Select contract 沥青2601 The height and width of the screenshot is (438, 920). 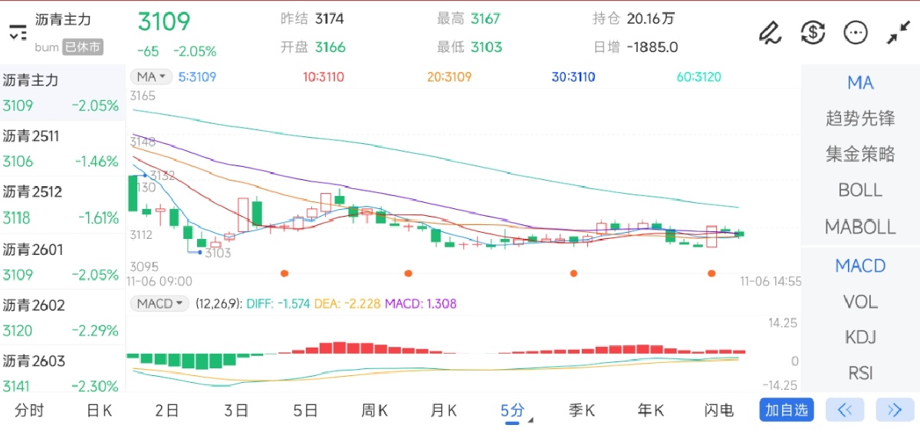click(x=61, y=261)
